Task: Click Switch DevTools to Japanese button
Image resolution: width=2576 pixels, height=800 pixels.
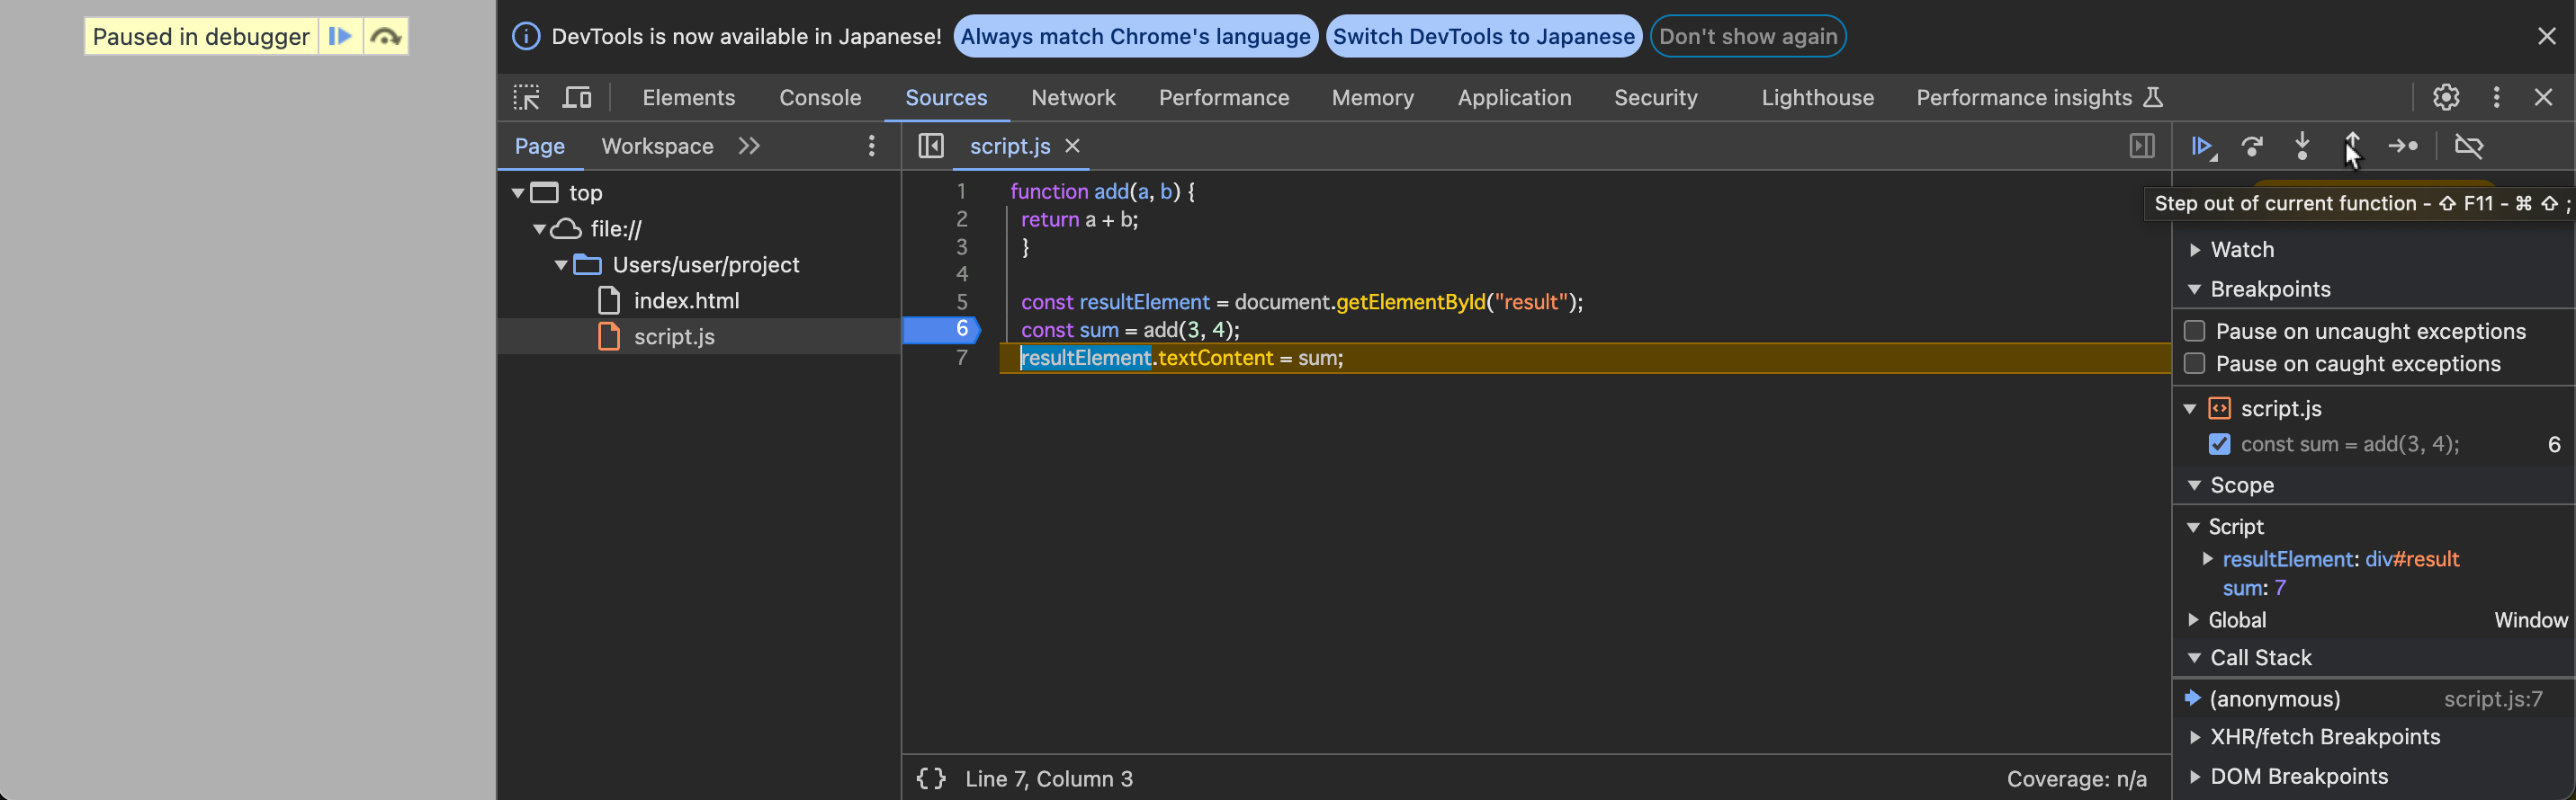Action: tap(1482, 37)
